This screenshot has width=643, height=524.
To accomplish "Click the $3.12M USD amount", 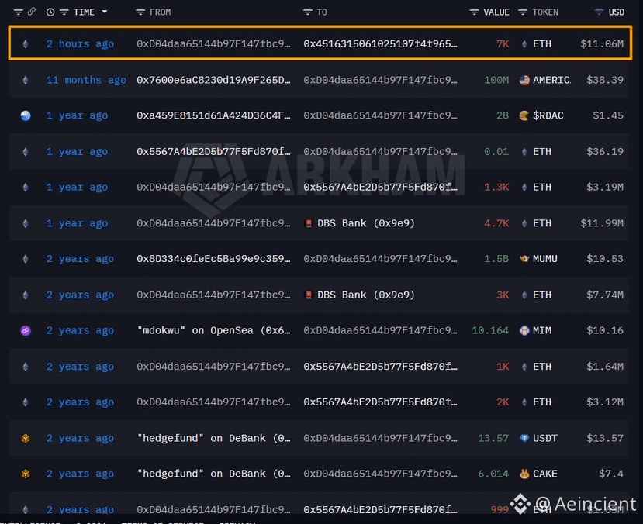I will click(605, 402).
